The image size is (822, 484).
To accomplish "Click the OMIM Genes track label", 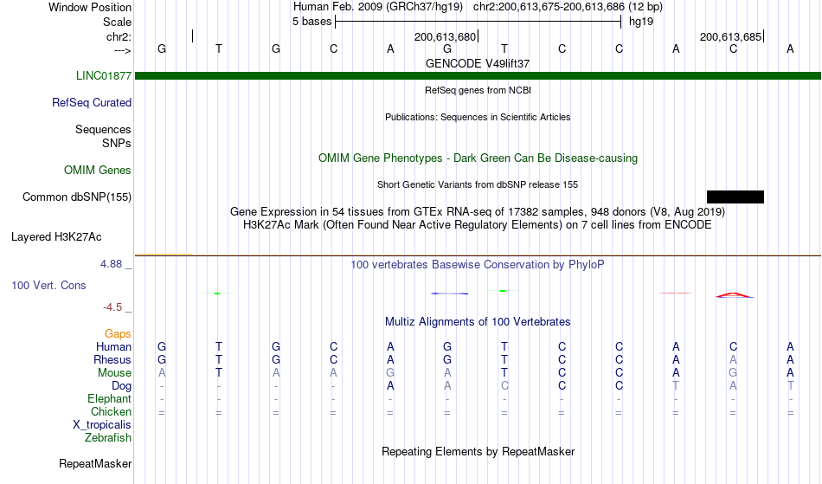I will pyautogui.click(x=98, y=170).
